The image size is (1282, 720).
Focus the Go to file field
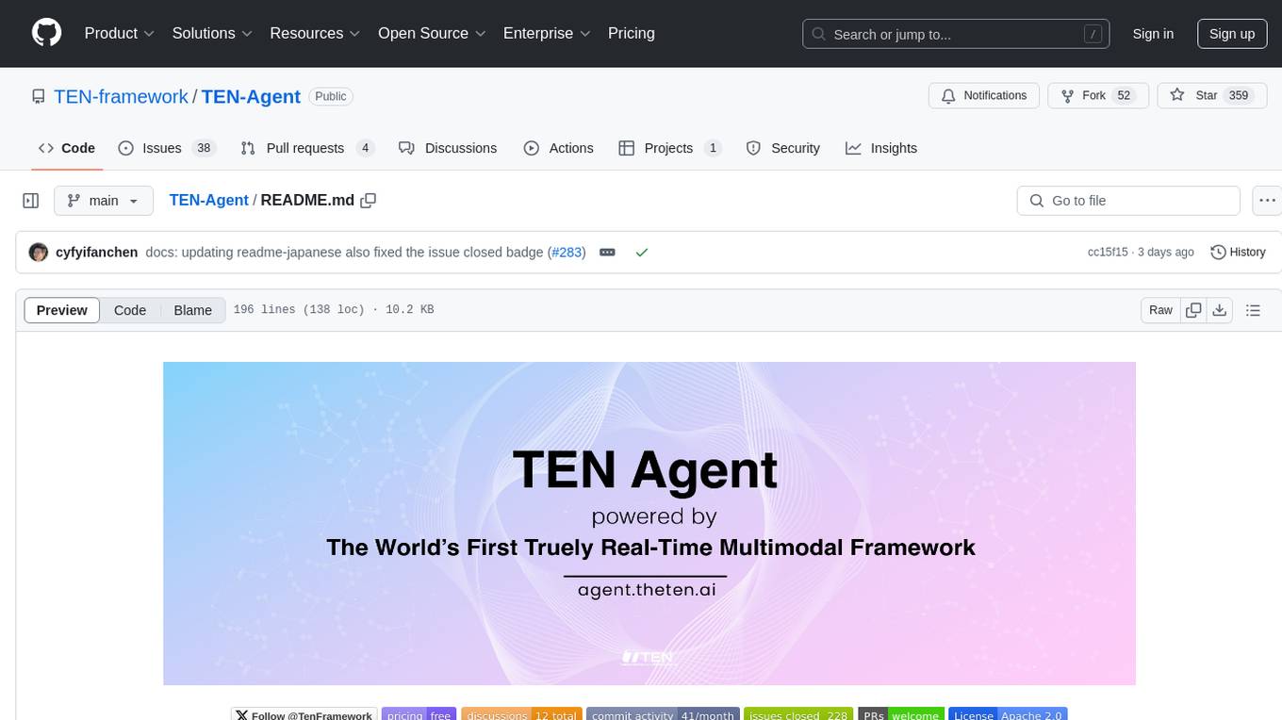click(x=1128, y=201)
